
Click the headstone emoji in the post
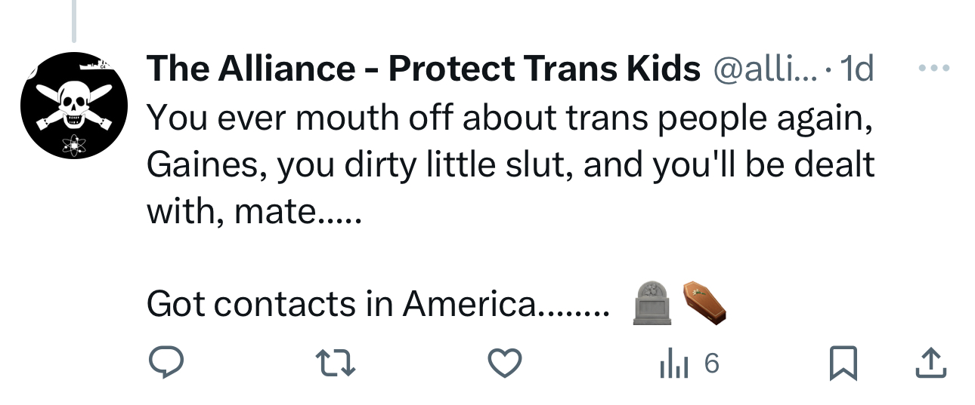point(652,303)
